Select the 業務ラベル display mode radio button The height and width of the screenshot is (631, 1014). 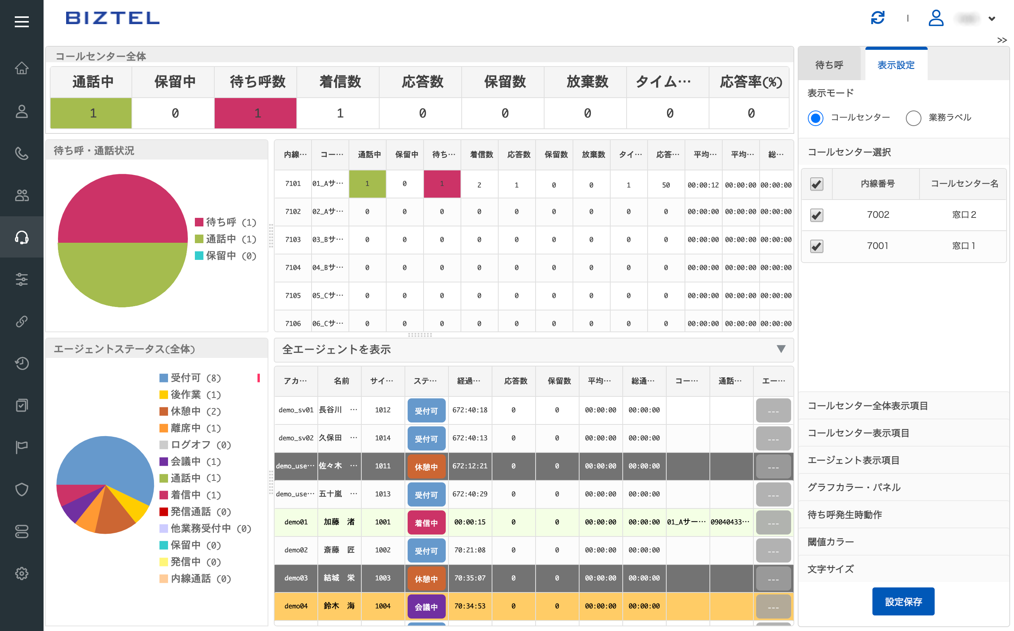[914, 118]
